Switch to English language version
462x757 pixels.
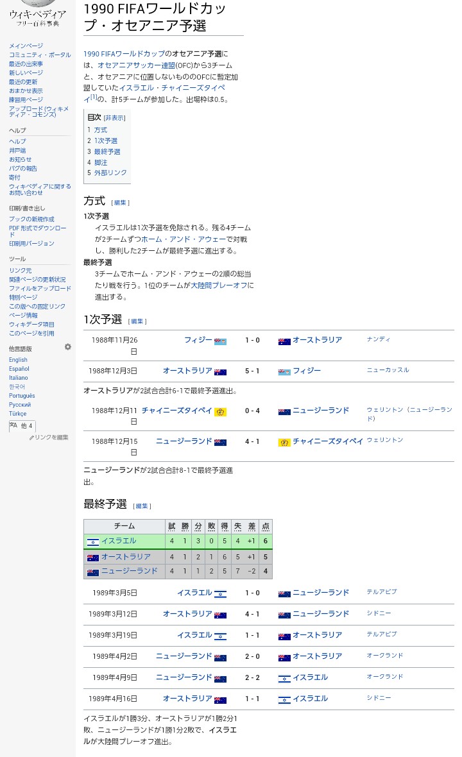point(19,360)
